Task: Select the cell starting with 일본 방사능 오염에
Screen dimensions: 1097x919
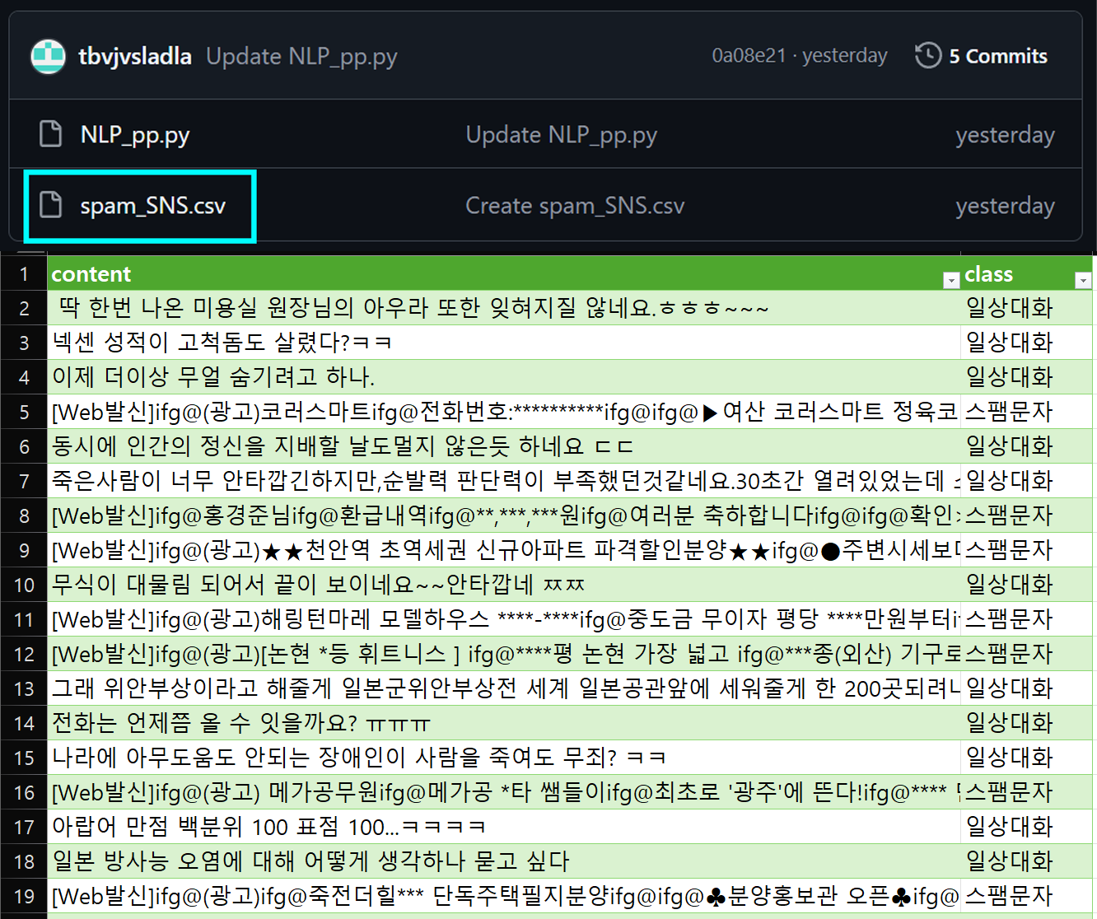Action: tap(504, 861)
